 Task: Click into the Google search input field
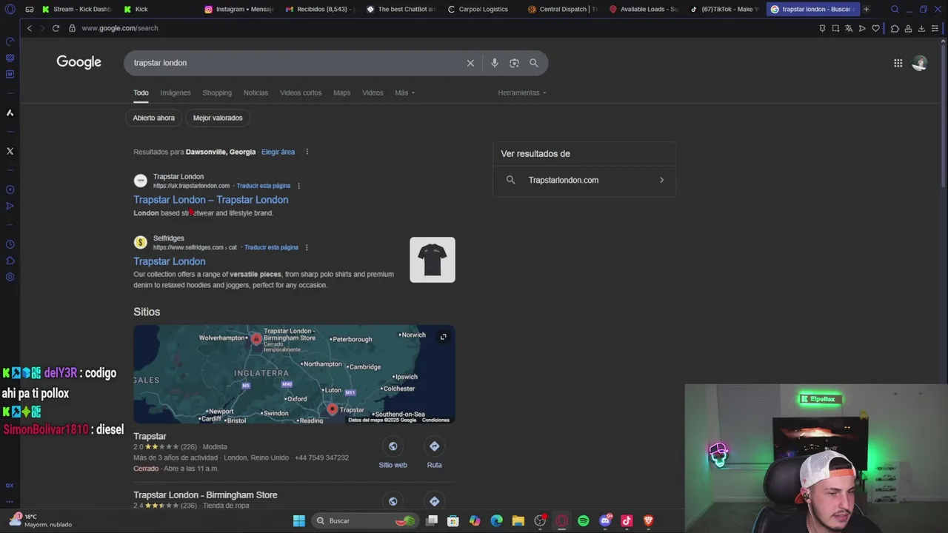[x=296, y=63]
